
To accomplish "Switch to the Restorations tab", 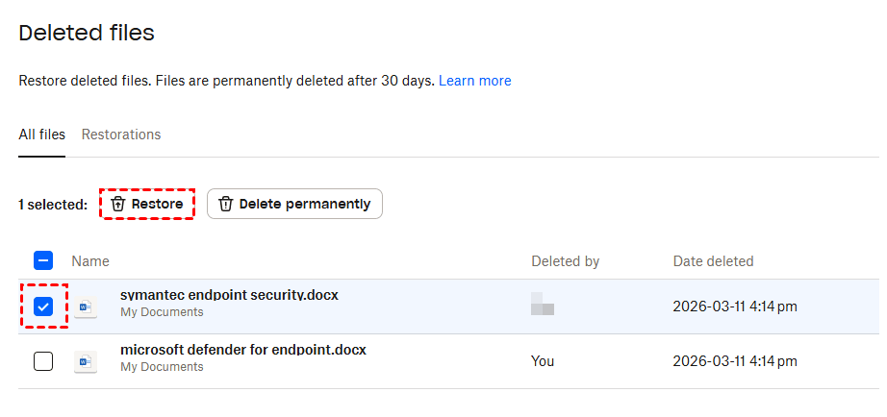I will (x=121, y=135).
